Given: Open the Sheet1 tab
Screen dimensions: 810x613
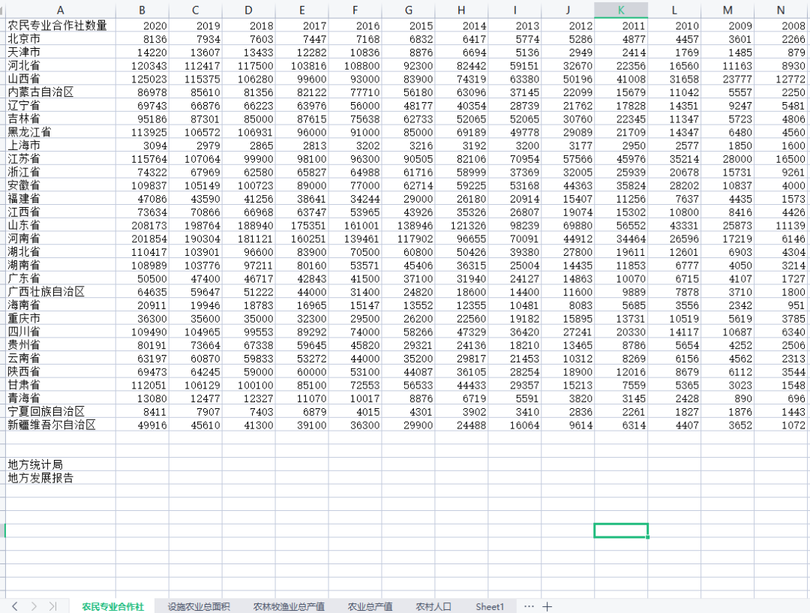Looking at the screenshot, I should click(x=490, y=606).
